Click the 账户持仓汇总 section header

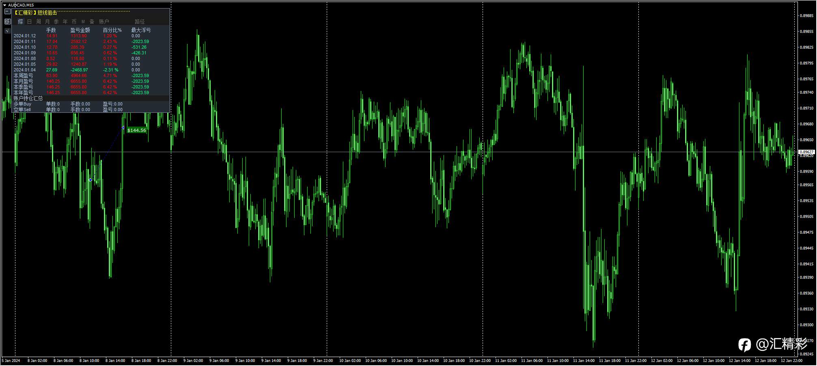(x=28, y=98)
